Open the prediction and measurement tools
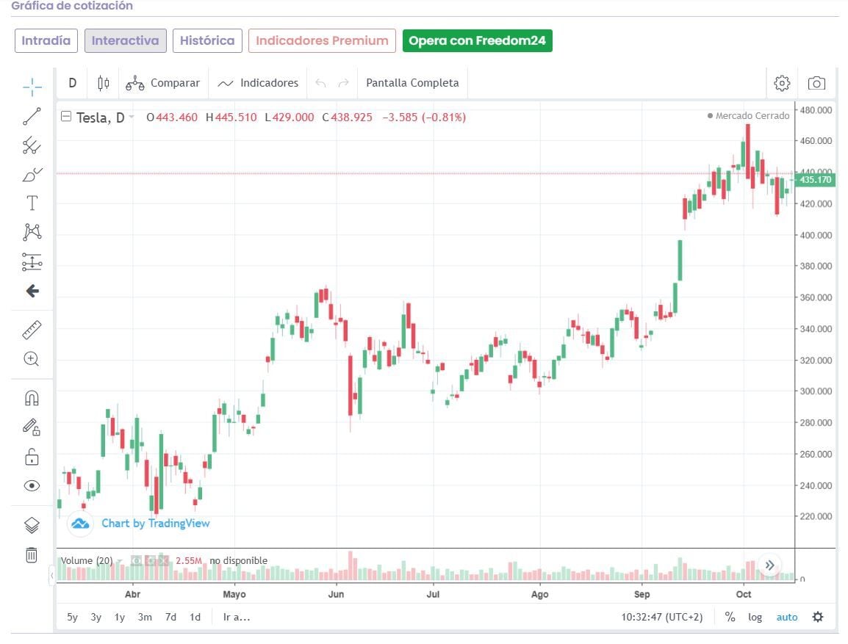 (32, 262)
